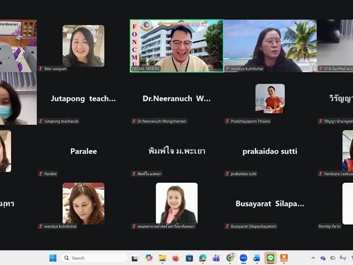This screenshot has width=353, height=265.
Task: Click the 'Dr.Neeranuch Wongcharoen' name label
Action: click(162, 121)
